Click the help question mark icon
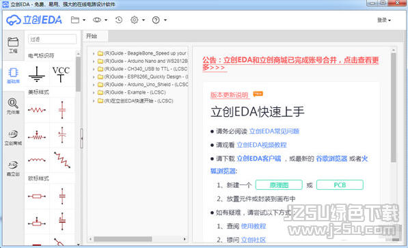The width and height of the screenshot is (408, 248). point(156,20)
